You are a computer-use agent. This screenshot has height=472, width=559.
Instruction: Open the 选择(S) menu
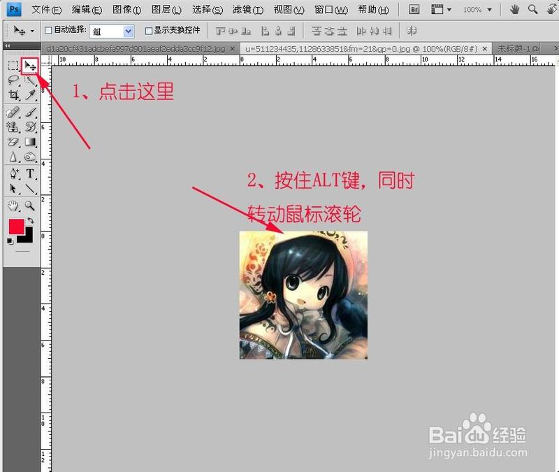tap(208, 10)
